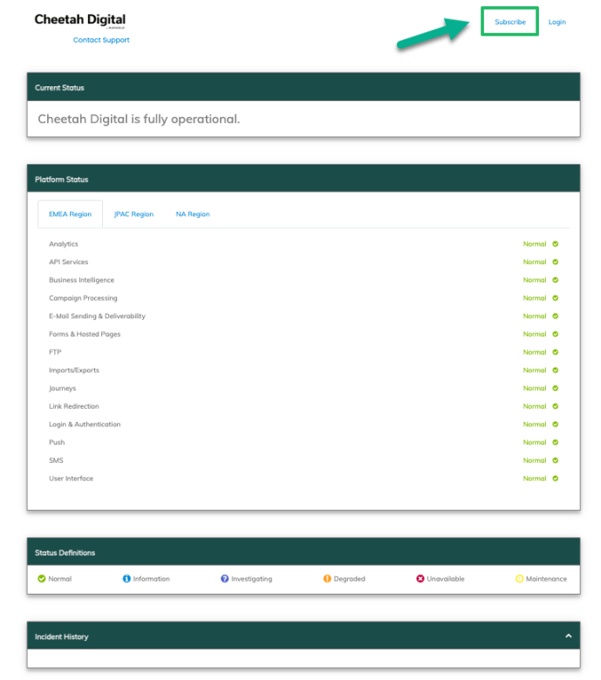Open the Contact Support link

pos(101,40)
